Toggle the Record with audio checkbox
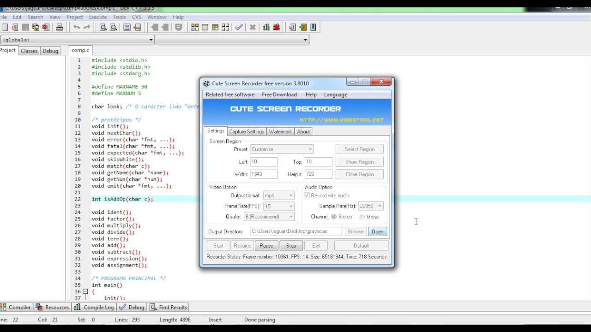 (307, 196)
